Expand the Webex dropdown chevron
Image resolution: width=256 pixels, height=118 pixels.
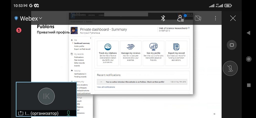(x=41, y=18)
